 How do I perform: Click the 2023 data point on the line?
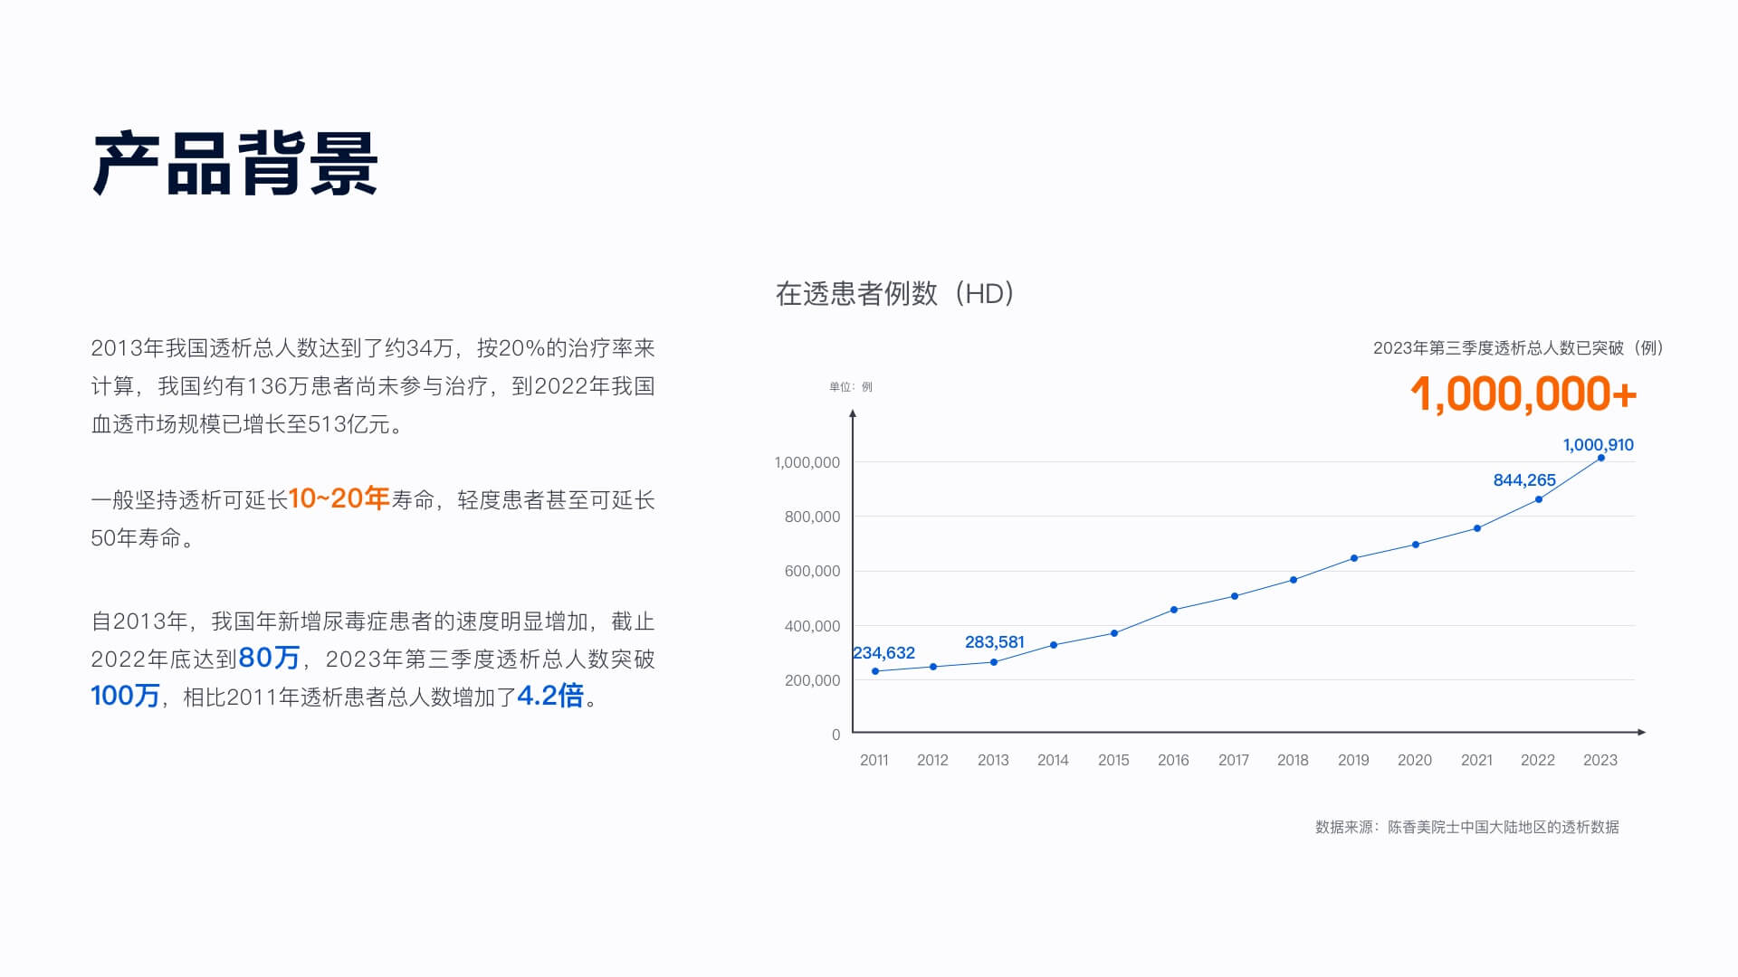point(1601,458)
